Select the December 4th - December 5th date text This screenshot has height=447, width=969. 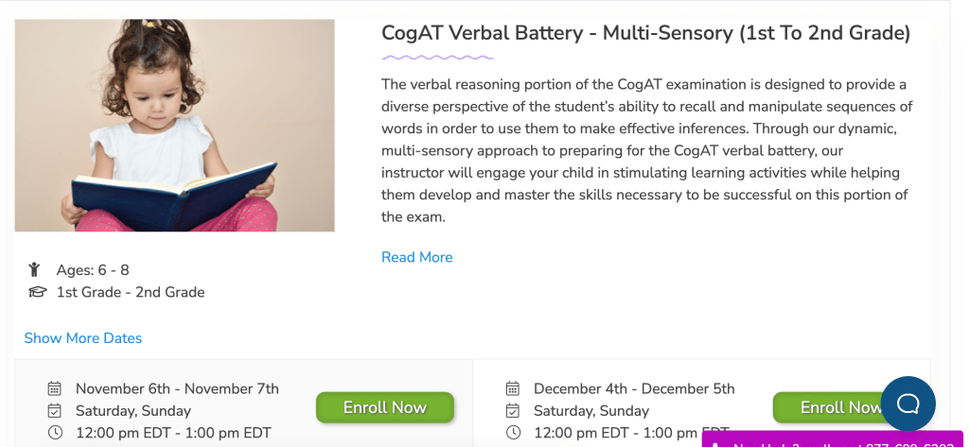click(634, 388)
